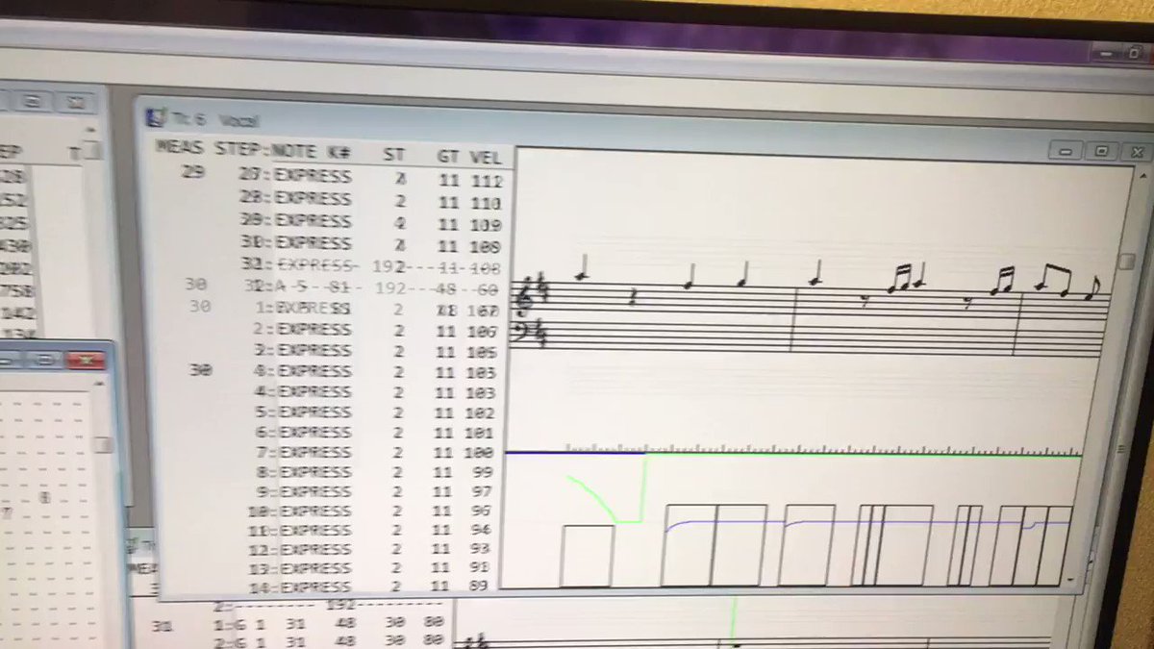Viewport: 1154px width, 649px height.
Task: Click measure number 29 in MEAS column
Action: pos(192,173)
